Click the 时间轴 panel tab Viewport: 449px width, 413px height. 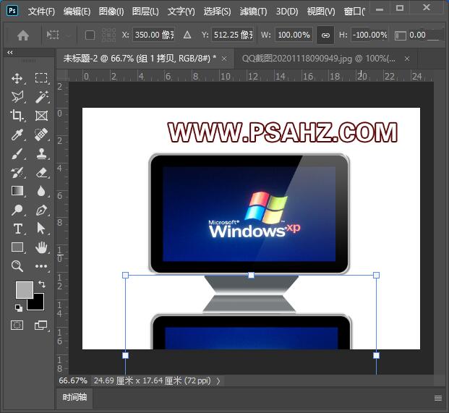click(74, 397)
